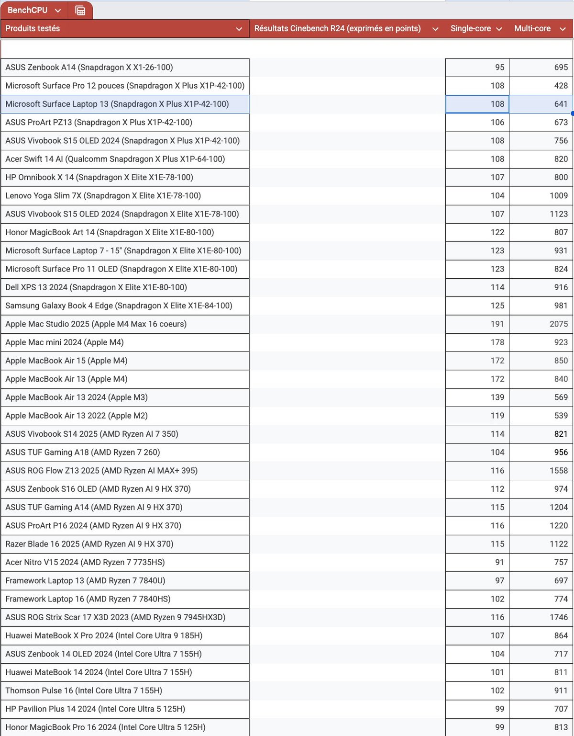The width and height of the screenshot is (574, 736).
Task: Select cell ASUS Zenbook A14 (Snapdragon X X1-26-100)
Action: (125, 68)
